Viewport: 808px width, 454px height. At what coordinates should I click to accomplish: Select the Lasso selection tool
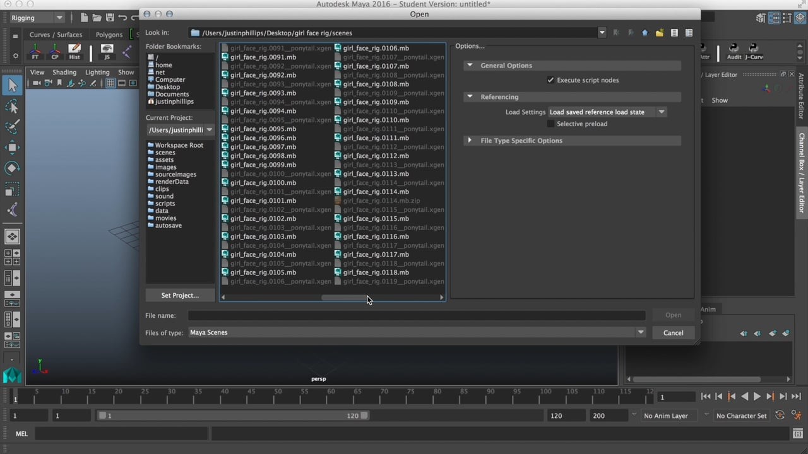[x=13, y=107]
